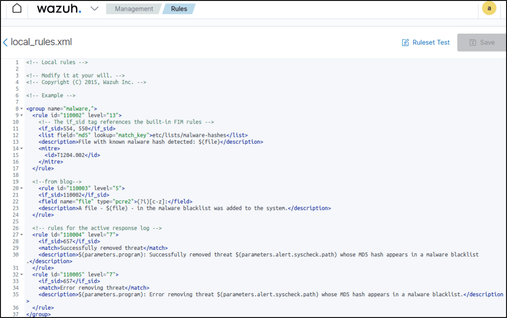507x318 pixels.
Task: Open Ruleset Test
Action: tap(431, 42)
